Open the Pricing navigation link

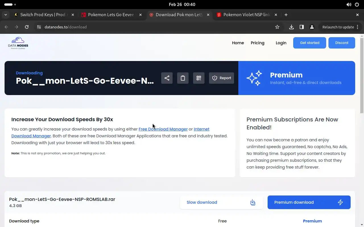(x=258, y=43)
